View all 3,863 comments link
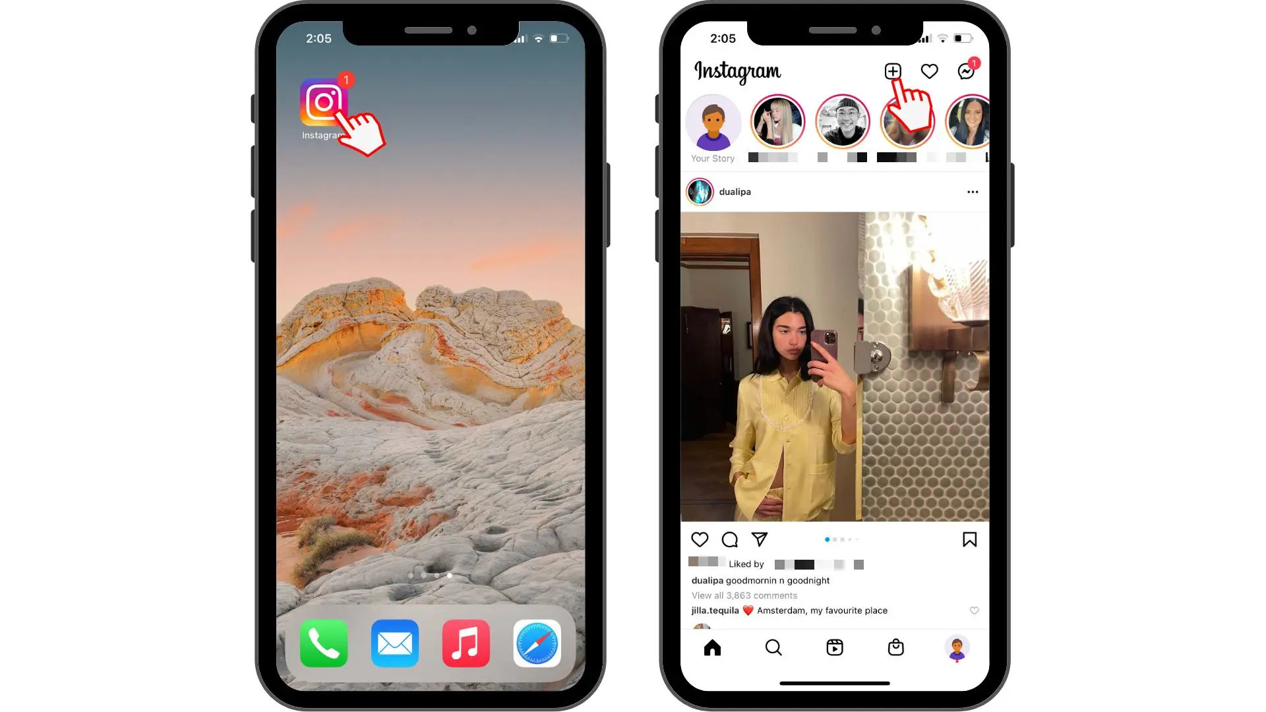 pyautogui.click(x=743, y=595)
